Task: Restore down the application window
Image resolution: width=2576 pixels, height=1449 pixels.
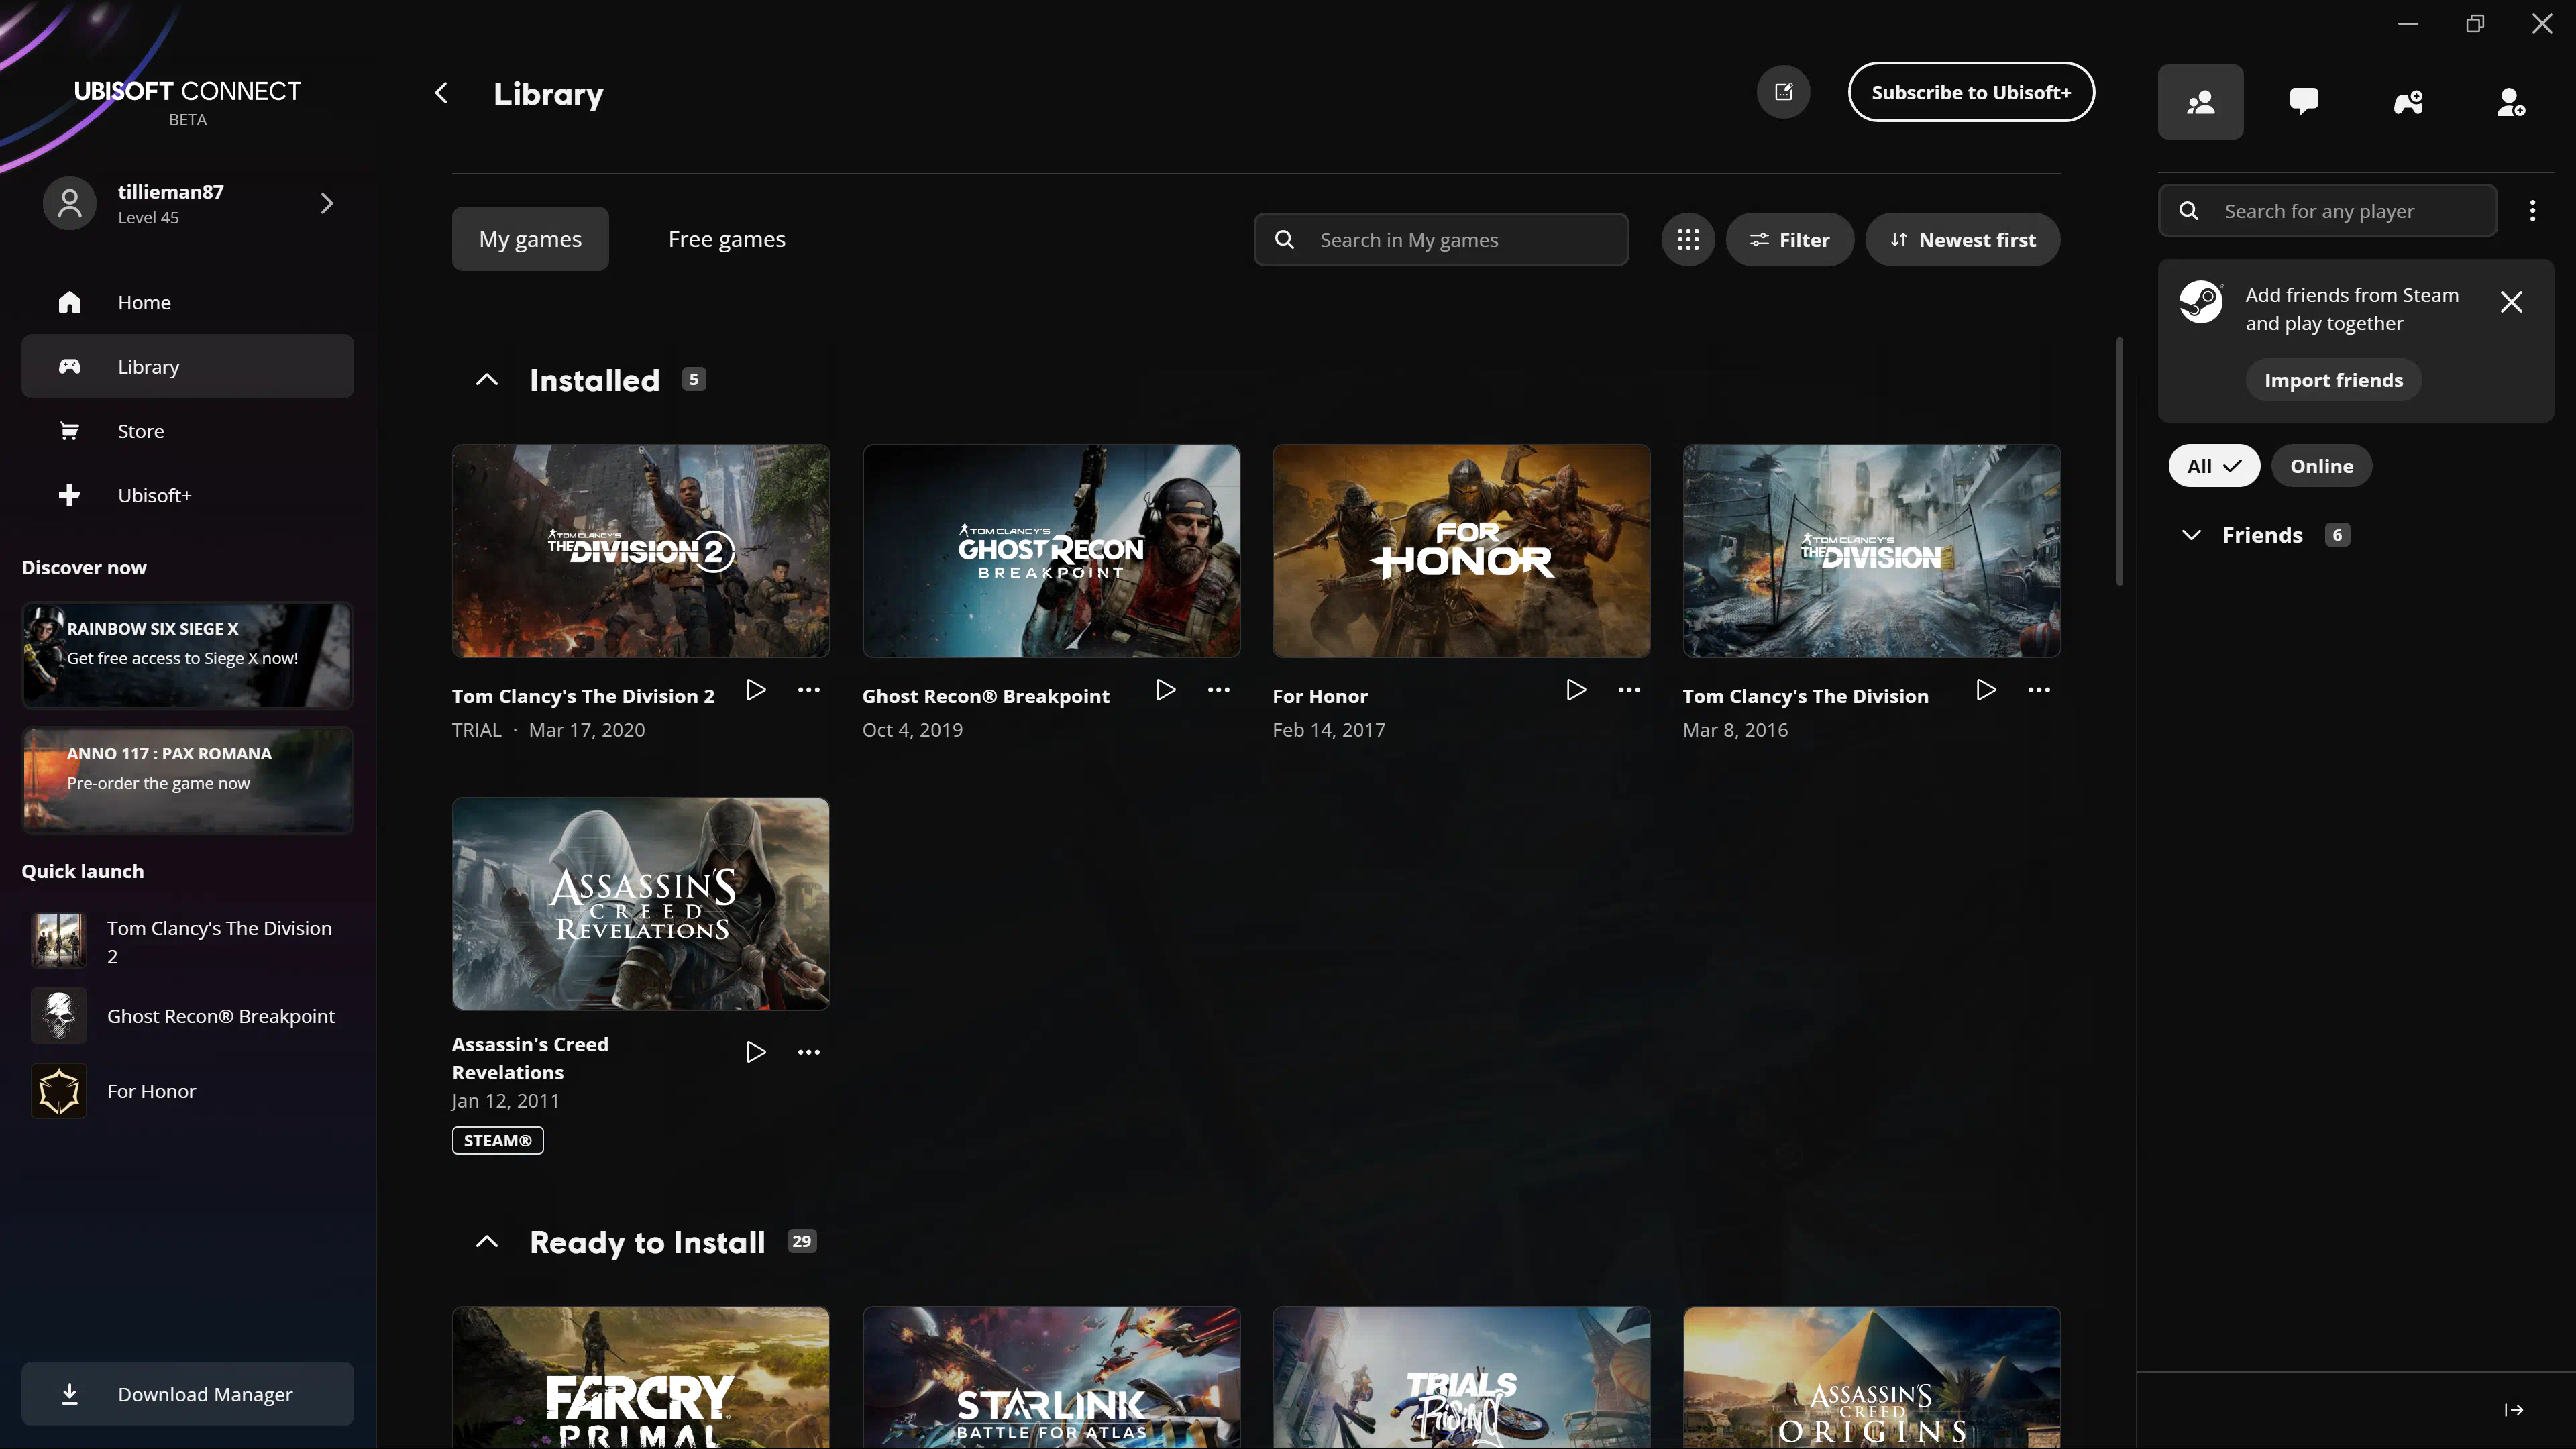Action: (2475, 24)
